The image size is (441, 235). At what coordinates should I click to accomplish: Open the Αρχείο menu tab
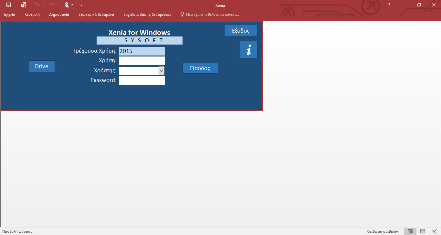[x=9, y=15]
